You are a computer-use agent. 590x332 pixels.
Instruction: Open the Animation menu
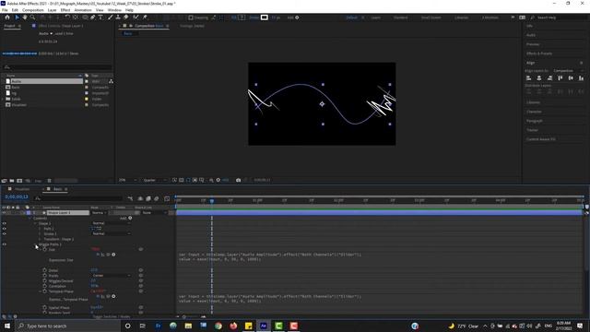click(x=83, y=10)
